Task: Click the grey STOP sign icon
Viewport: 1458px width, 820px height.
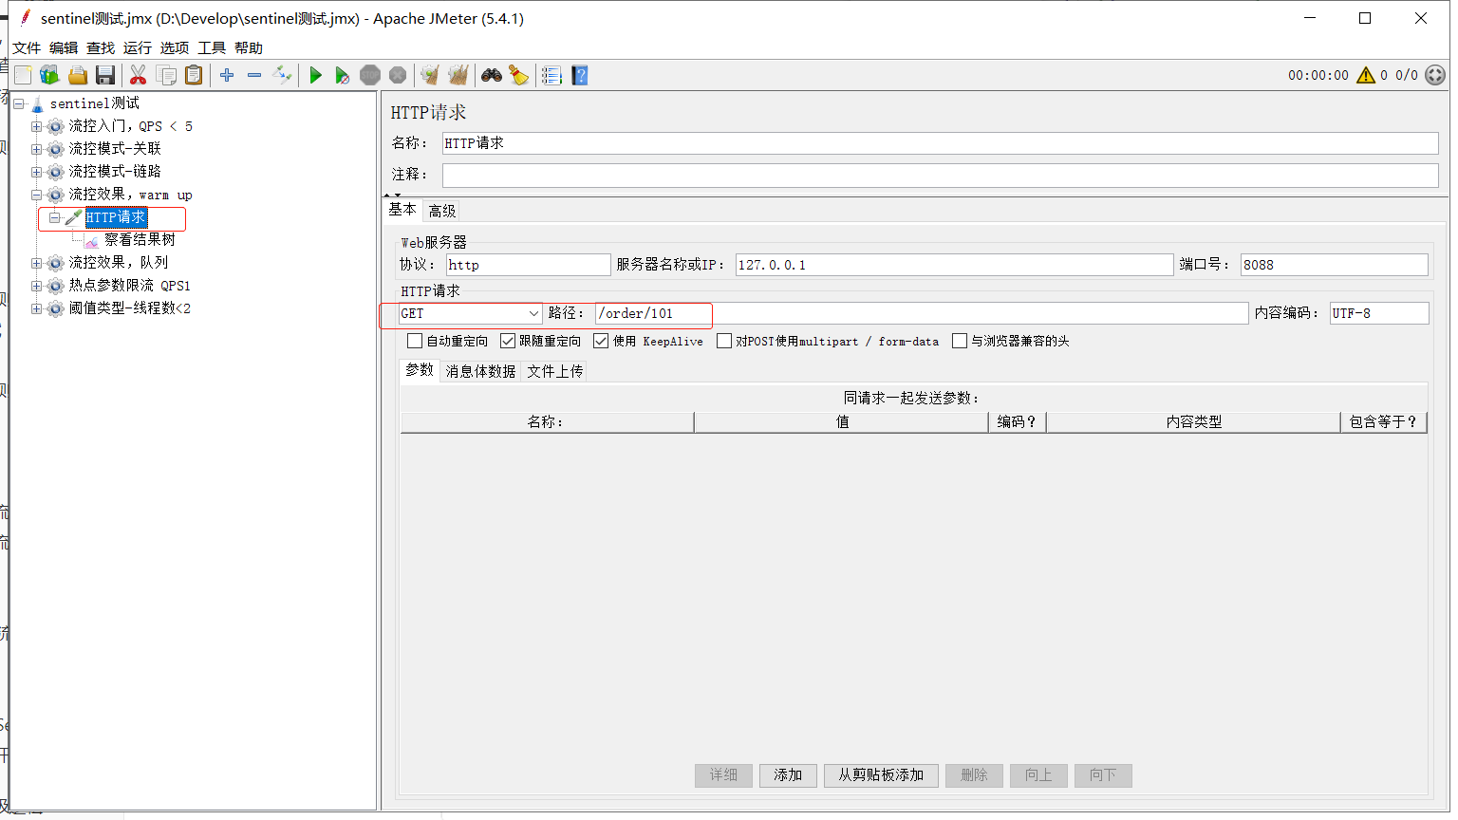Action: tap(370, 75)
